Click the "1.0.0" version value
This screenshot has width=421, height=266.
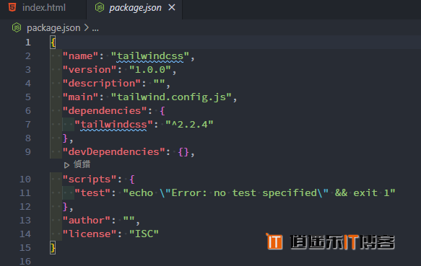[150, 70]
